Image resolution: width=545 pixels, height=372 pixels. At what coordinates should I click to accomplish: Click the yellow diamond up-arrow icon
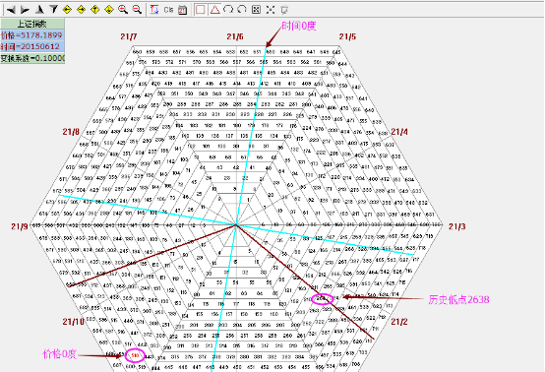click(94, 10)
